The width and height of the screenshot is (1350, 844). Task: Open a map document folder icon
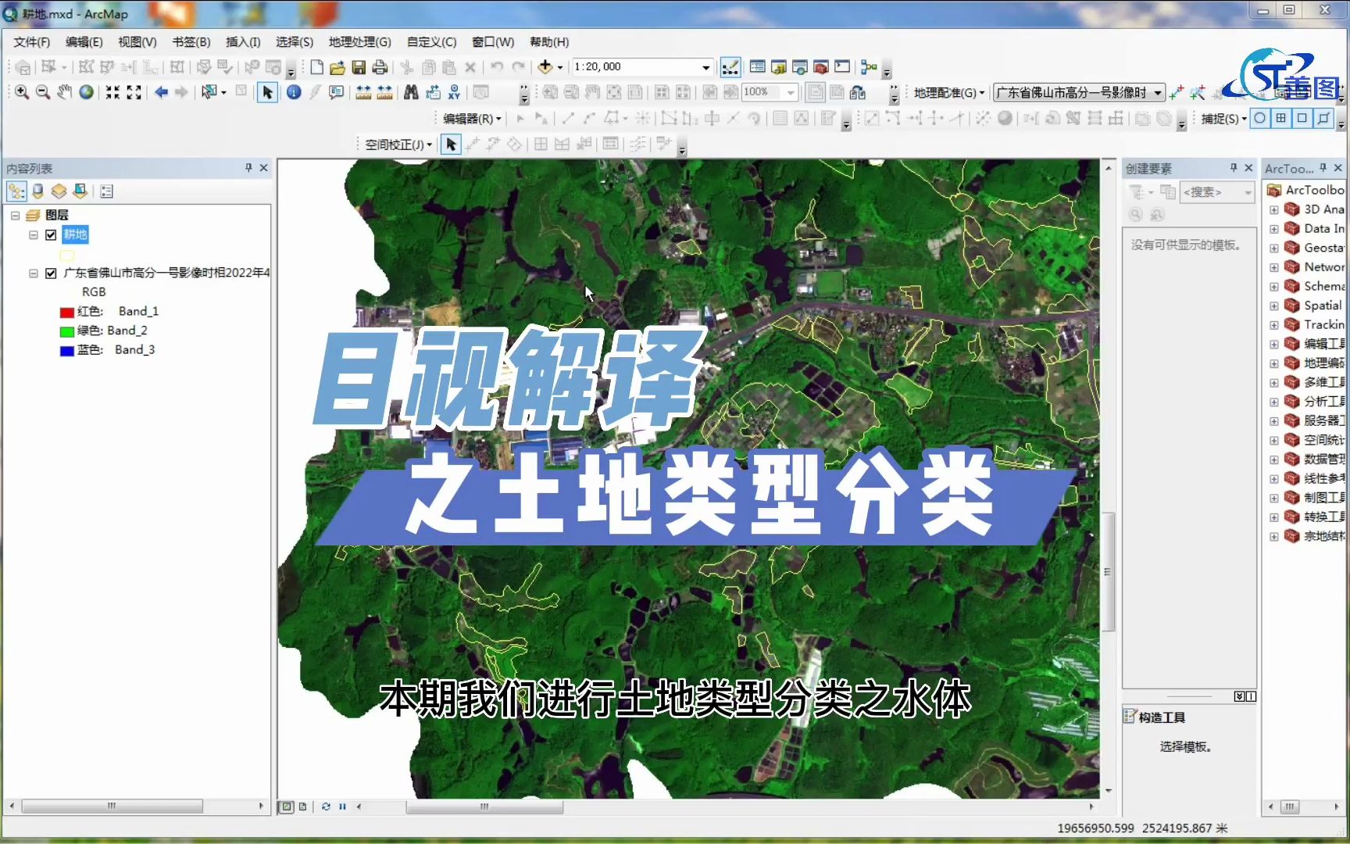coord(337,67)
